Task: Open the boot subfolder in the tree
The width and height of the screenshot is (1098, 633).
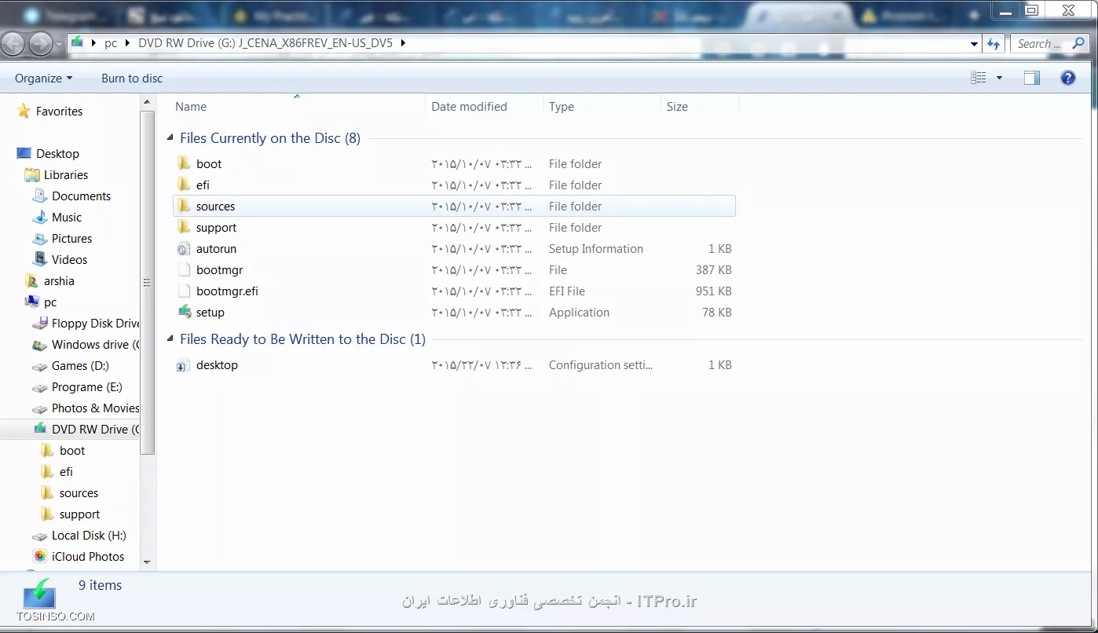Action: tap(71, 451)
